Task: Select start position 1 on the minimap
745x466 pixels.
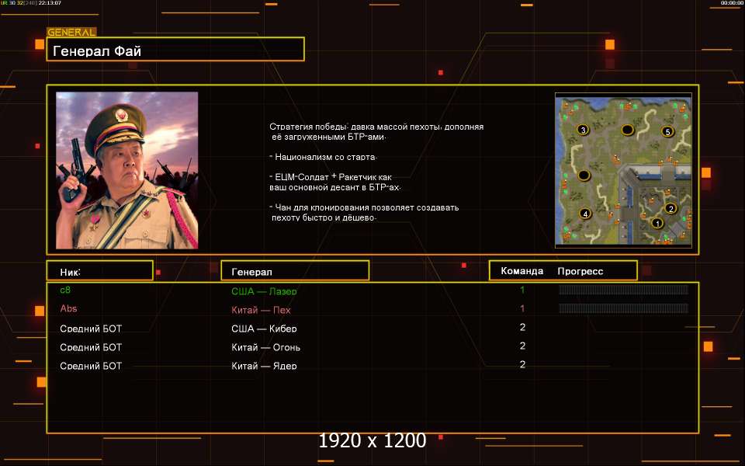Action: 657,223
